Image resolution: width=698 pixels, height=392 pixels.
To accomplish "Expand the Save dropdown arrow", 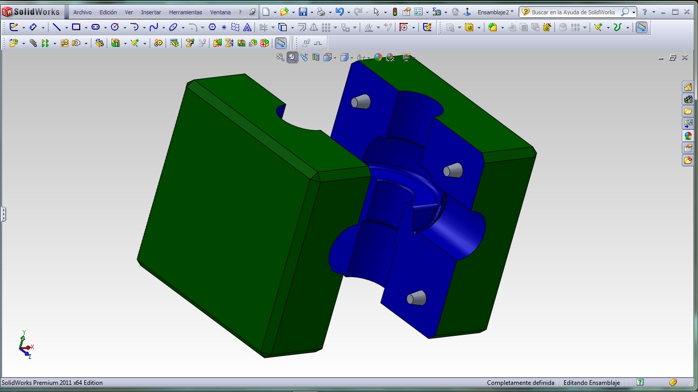I will pos(312,12).
